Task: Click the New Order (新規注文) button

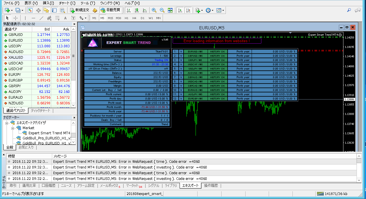Action: [80, 10]
